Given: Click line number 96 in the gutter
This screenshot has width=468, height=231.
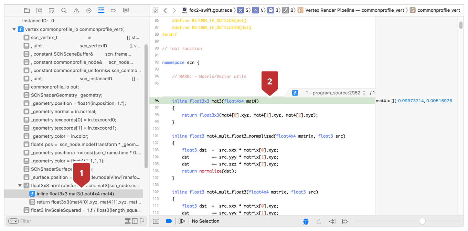Looking at the screenshot, I should [157, 101].
